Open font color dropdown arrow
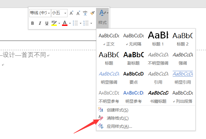Viewport: 206px width, 139px height. (x=70, y=23)
